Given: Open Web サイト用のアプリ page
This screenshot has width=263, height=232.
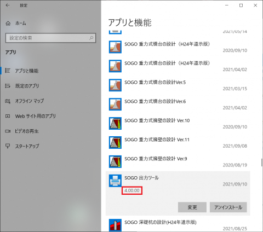Looking at the screenshot, I should click(x=36, y=116).
